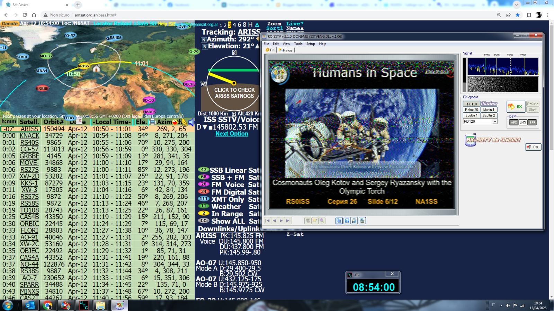Click the Show ALL Sat filter
Screen dimensions: 554x311
pos(229,221)
